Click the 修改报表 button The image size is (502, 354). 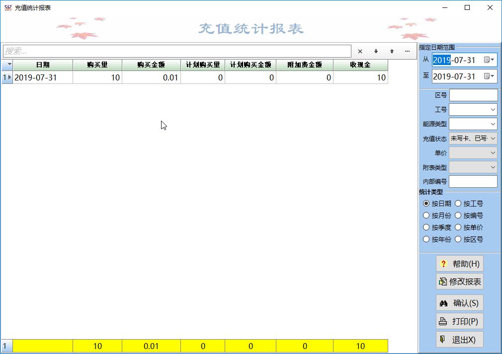click(459, 282)
